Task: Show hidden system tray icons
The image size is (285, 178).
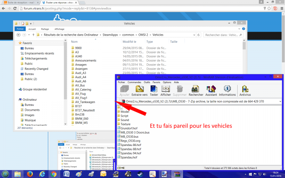Action: 245,174
